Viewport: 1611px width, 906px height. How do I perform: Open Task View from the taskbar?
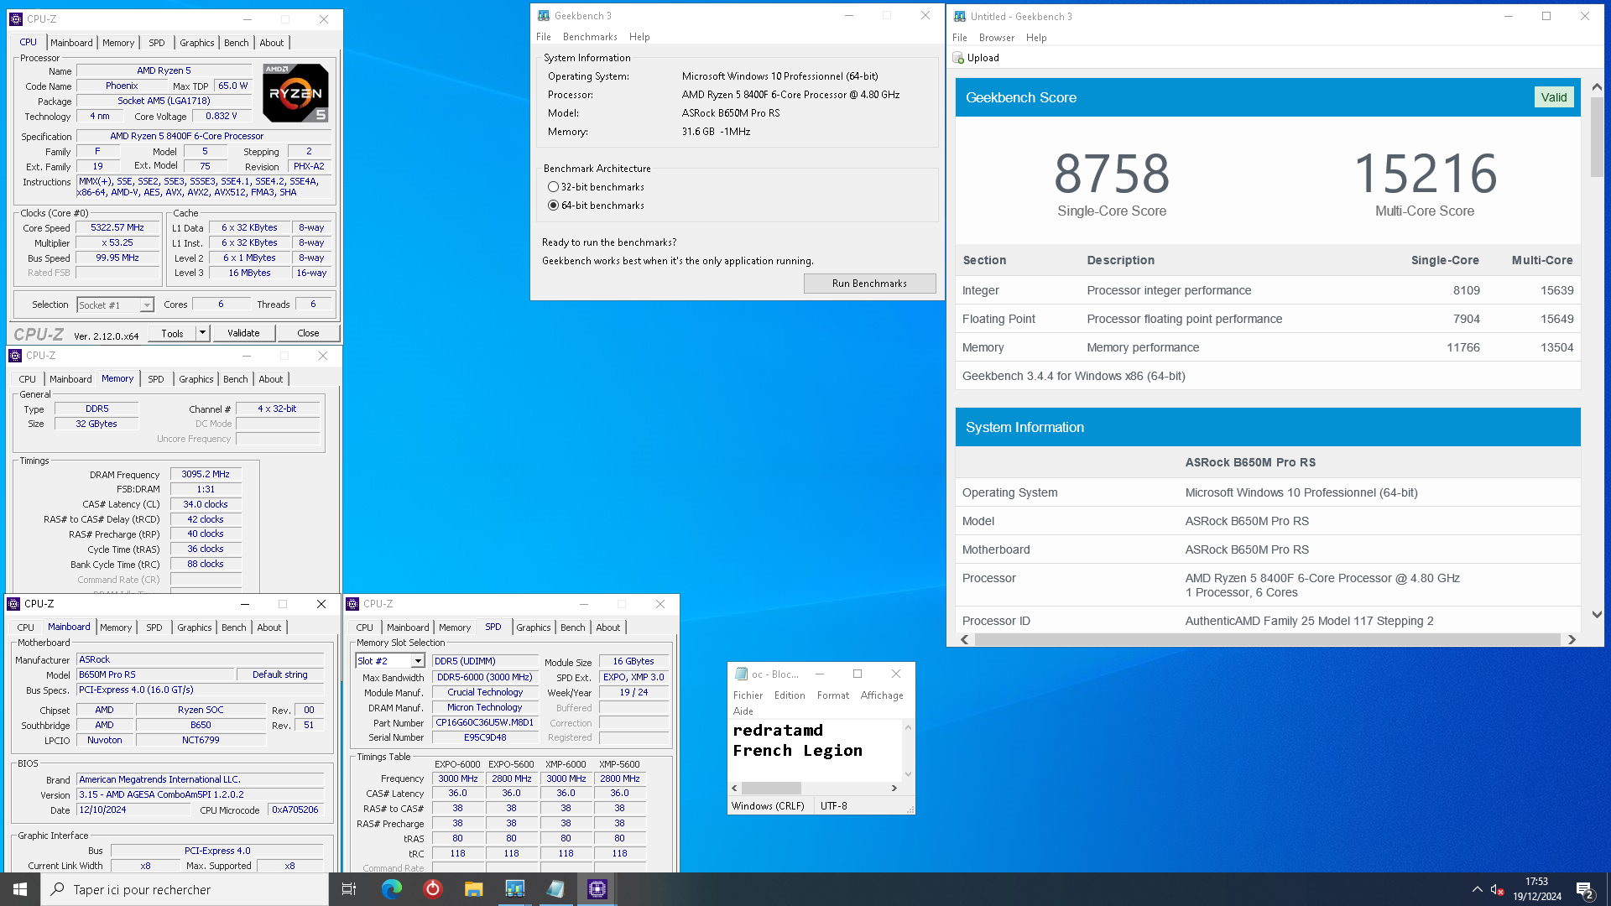349,889
